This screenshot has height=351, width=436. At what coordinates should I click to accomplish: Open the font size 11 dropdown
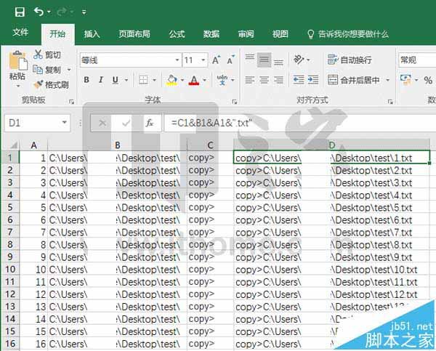click(x=203, y=60)
